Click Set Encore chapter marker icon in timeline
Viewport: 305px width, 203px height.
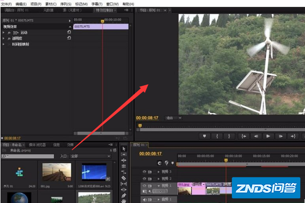pyautogui.click(x=166, y=163)
